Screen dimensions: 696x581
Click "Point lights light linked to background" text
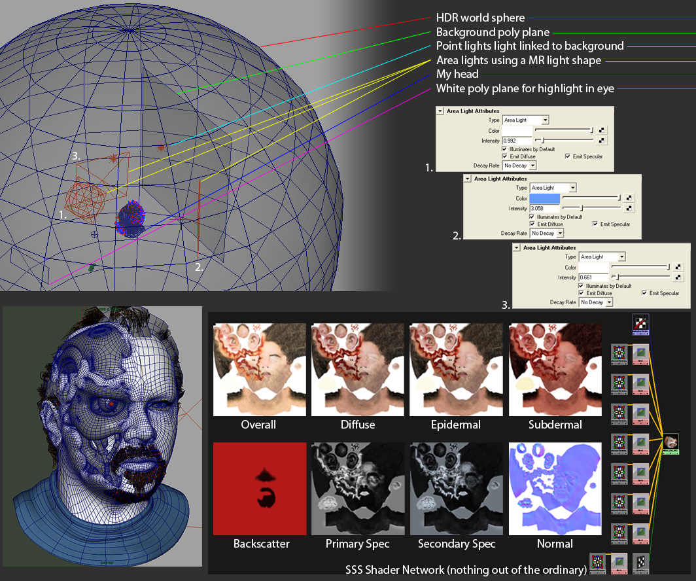click(530, 46)
